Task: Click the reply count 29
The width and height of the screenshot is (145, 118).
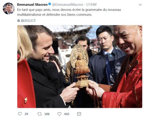Action: pyautogui.click(x=26, y=114)
